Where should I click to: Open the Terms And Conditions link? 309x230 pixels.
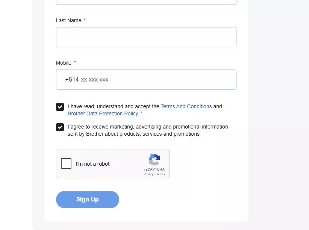[186, 106]
